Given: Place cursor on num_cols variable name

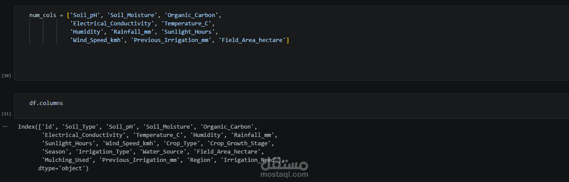Looking at the screenshot, I should (43, 15).
